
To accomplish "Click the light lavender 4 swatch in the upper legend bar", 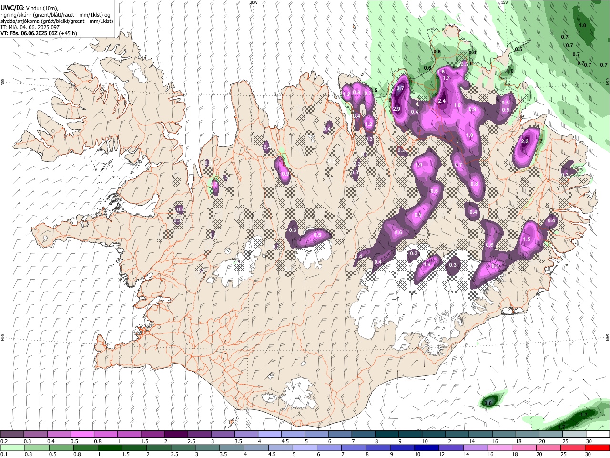I will click(x=270, y=435).
